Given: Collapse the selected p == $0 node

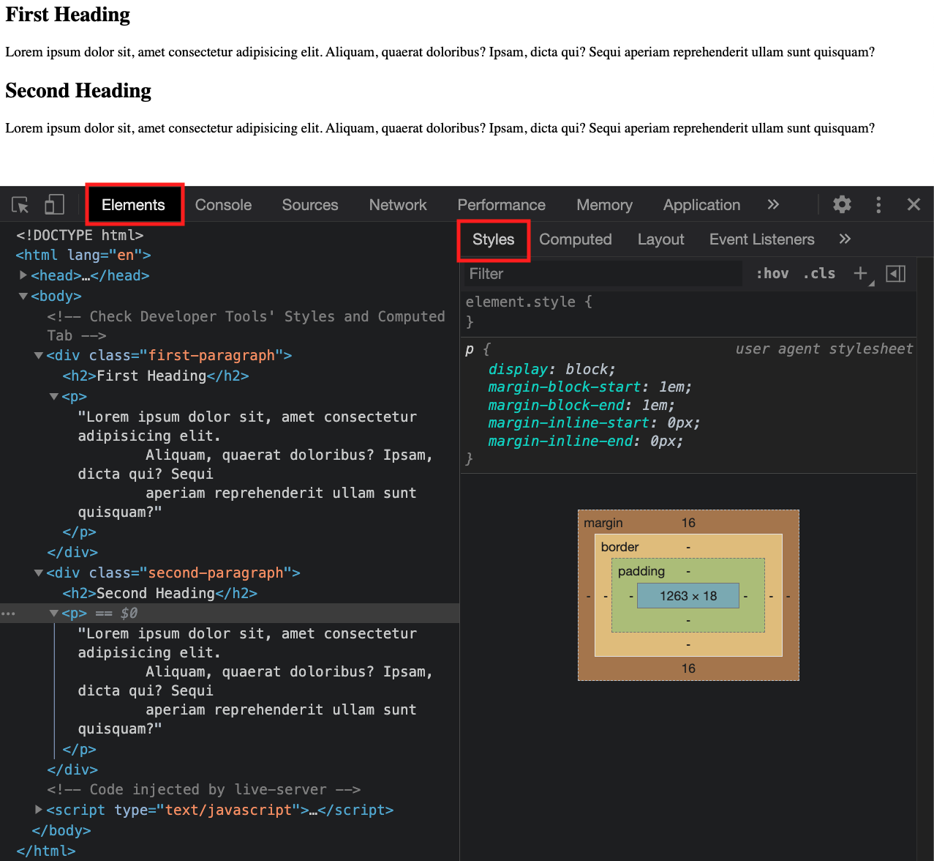Looking at the screenshot, I should click(54, 613).
